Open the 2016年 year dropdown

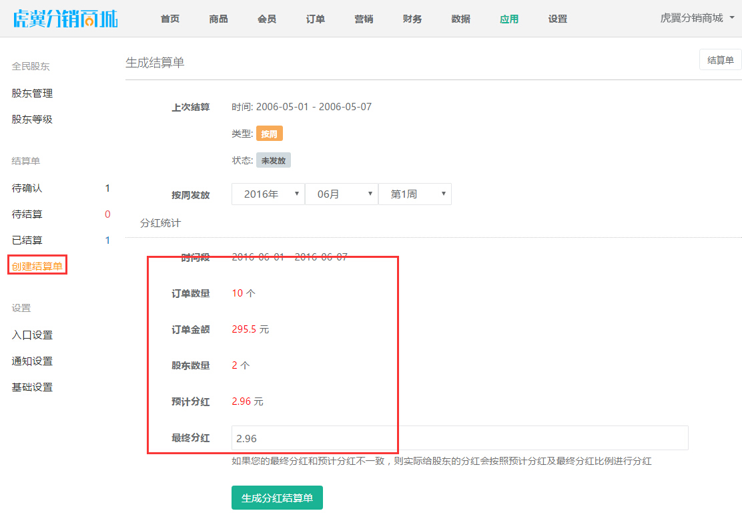coord(268,194)
